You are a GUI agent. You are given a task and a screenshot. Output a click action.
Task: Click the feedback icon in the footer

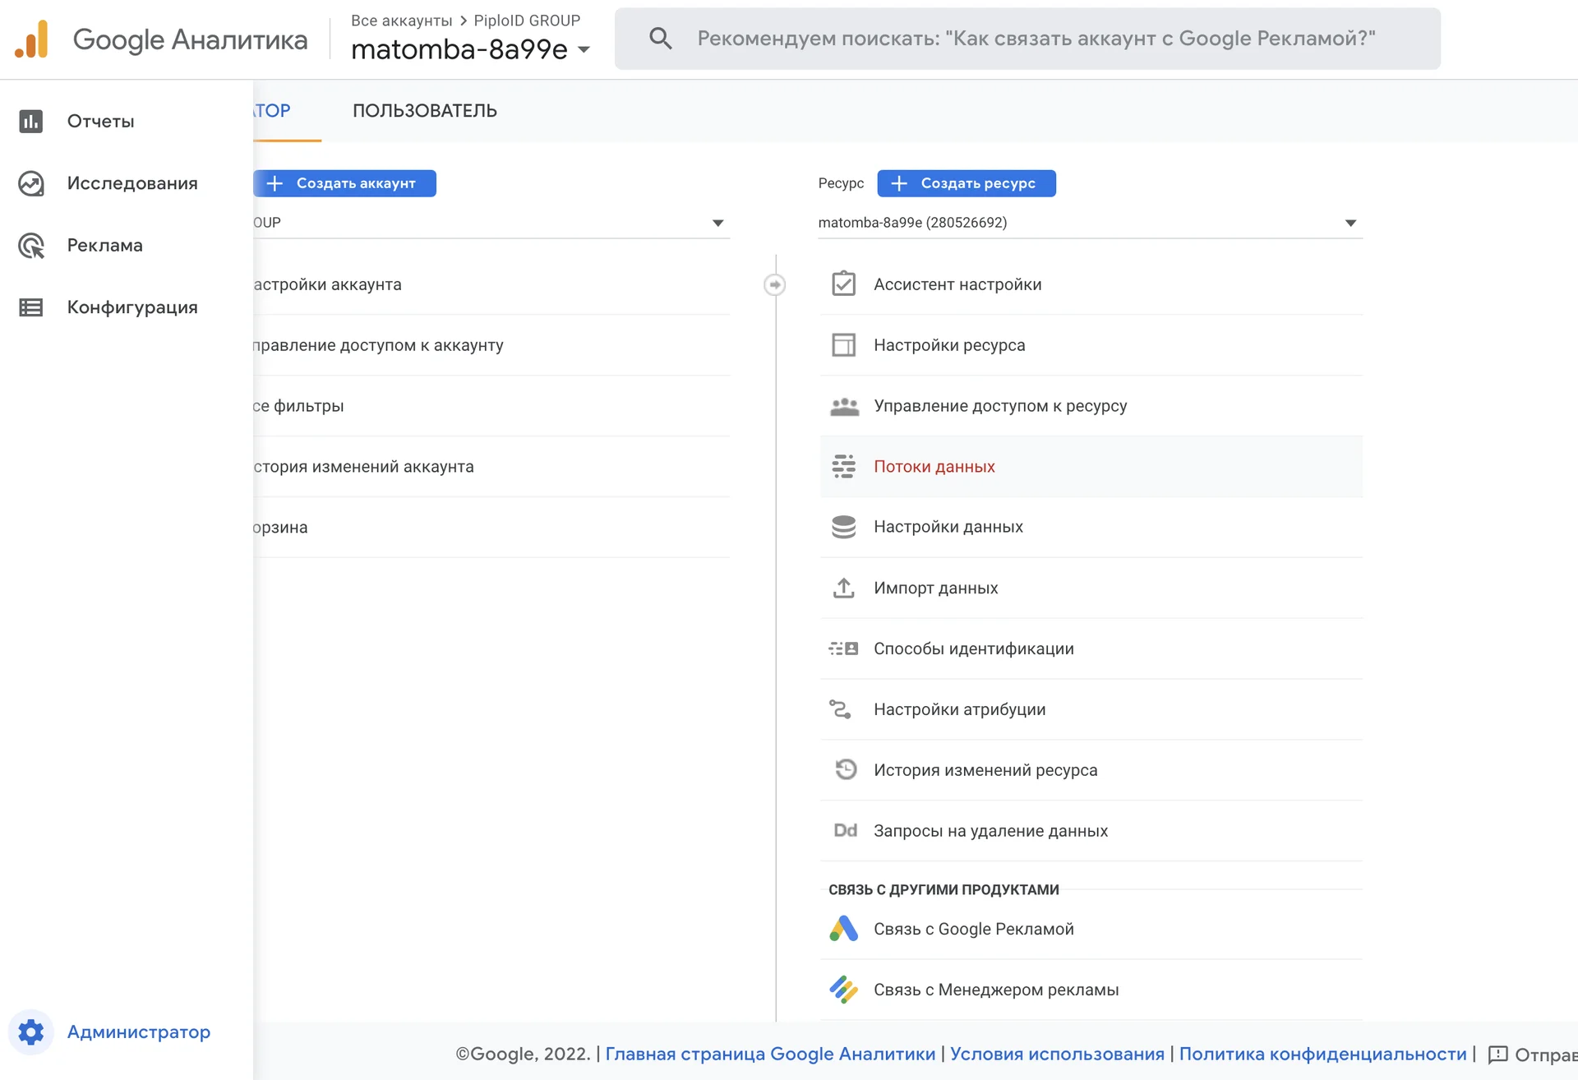[x=1498, y=1055]
